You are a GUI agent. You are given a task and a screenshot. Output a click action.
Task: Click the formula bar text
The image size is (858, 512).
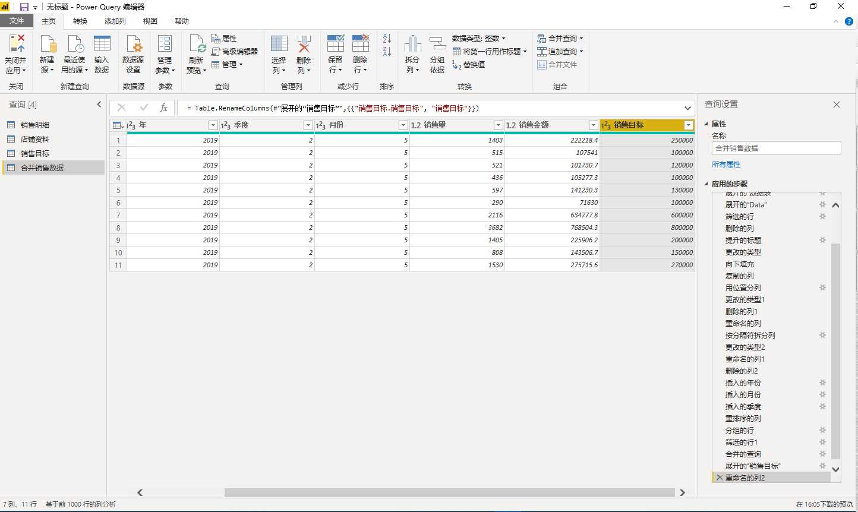[333, 108]
